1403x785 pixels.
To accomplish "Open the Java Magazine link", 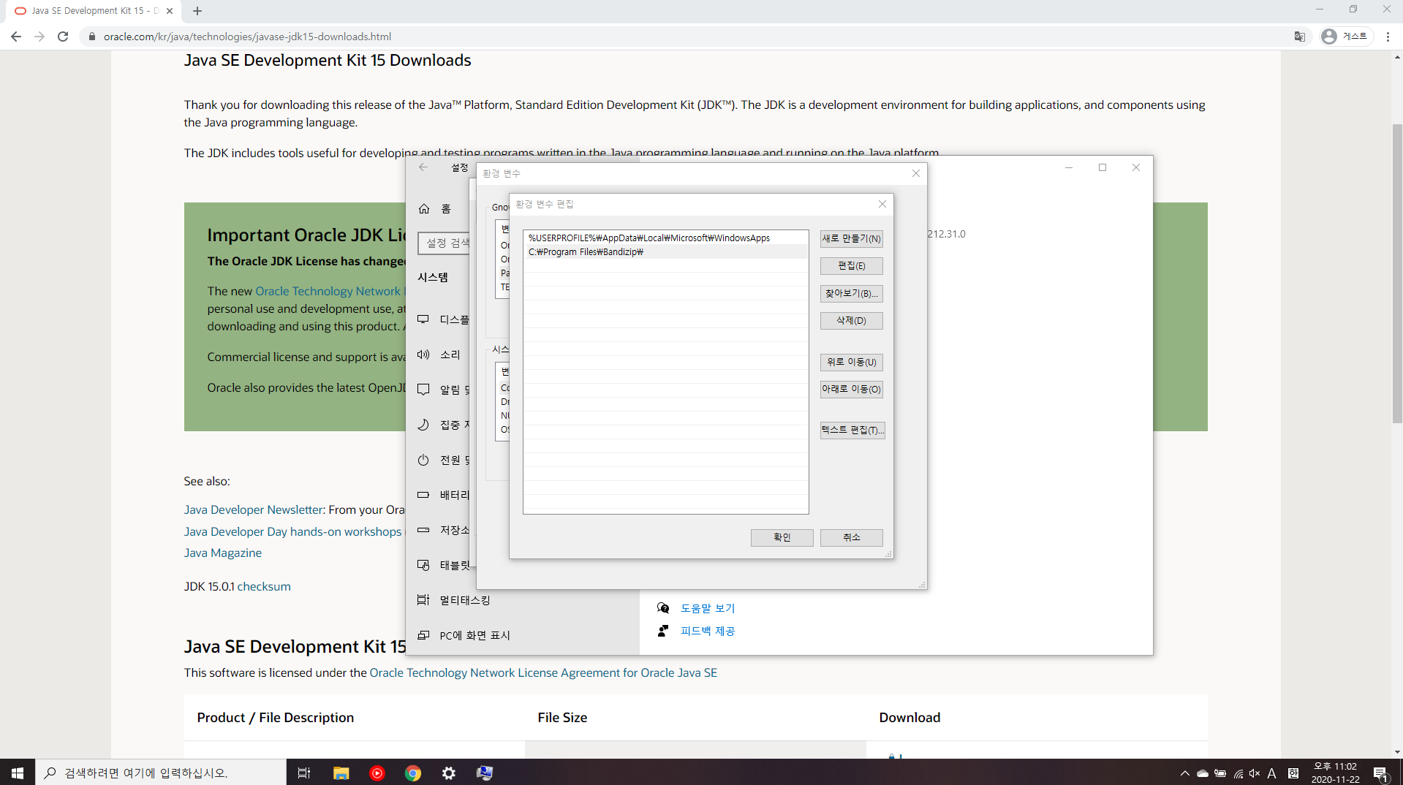I will tap(223, 553).
